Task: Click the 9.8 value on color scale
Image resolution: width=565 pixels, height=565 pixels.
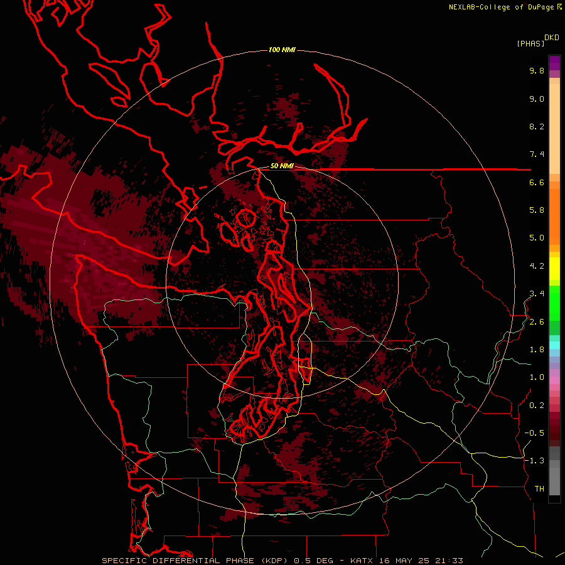Action: tap(537, 70)
